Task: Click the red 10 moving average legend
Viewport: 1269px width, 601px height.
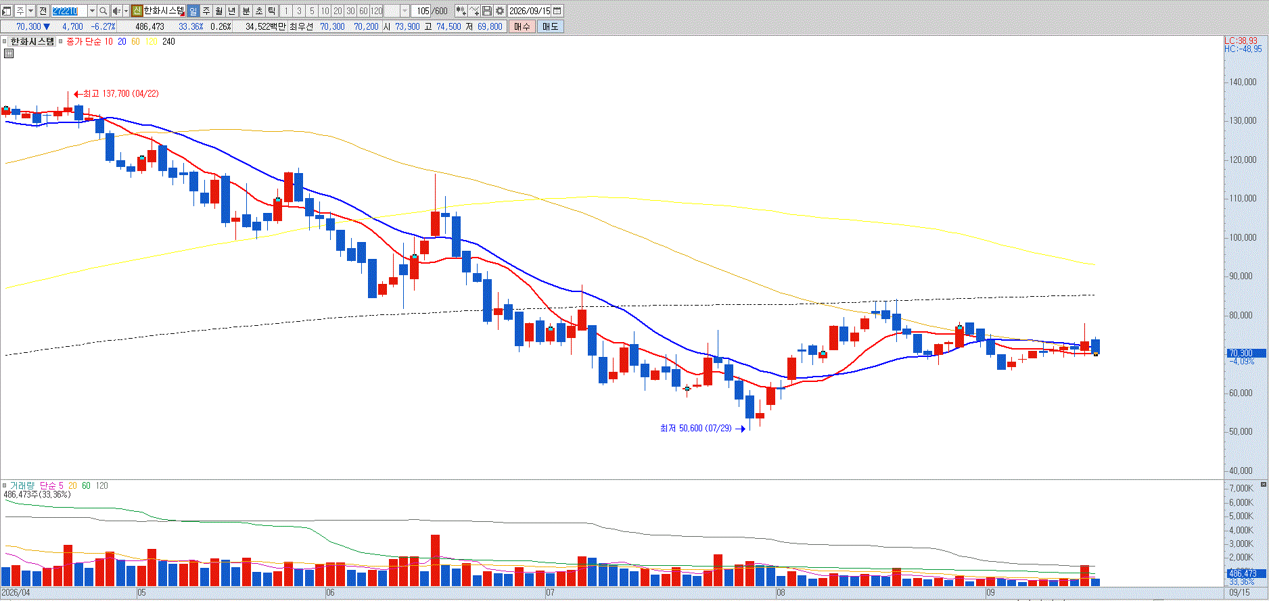Action: pos(108,41)
